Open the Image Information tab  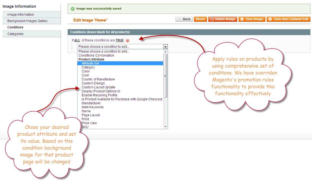tap(21, 15)
